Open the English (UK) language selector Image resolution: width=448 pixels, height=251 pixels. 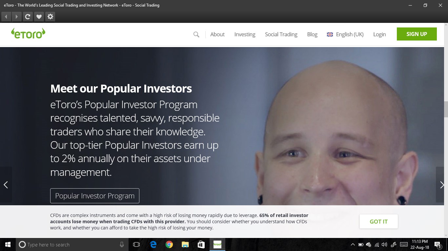click(345, 34)
